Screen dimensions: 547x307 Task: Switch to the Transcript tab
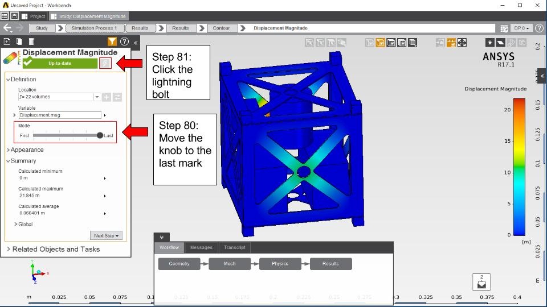point(234,247)
